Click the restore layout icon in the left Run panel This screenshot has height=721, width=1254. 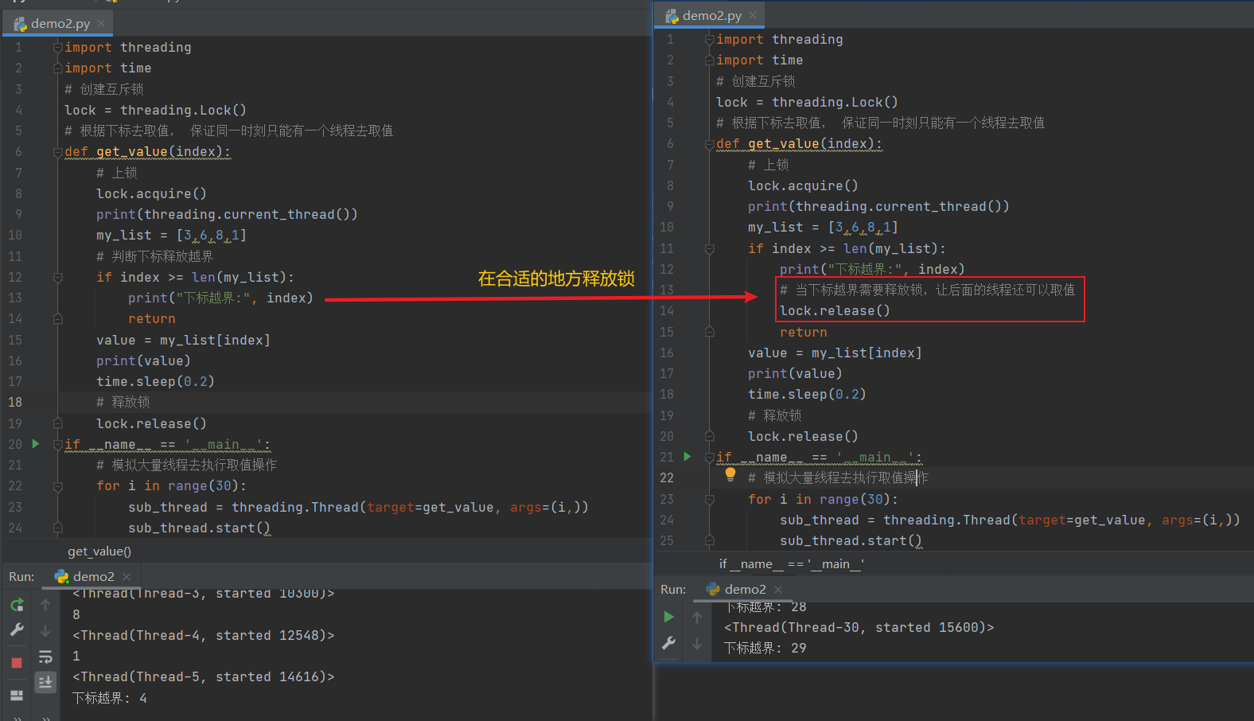(x=17, y=695)
